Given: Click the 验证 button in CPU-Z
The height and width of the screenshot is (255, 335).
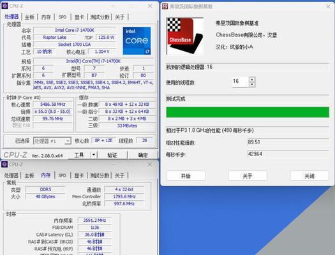Looking at the screenshot, I should click(x=112, y=155).
